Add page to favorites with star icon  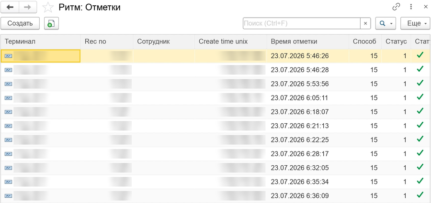click(x=48, y=8)
